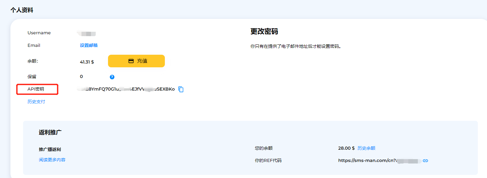Viewport: 487px width, 178px height.
Task: Click the partially blurred API key string
Action: [x=126, y=89]
